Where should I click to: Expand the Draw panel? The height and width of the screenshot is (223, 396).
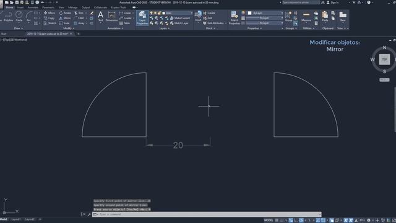[19, 28]
